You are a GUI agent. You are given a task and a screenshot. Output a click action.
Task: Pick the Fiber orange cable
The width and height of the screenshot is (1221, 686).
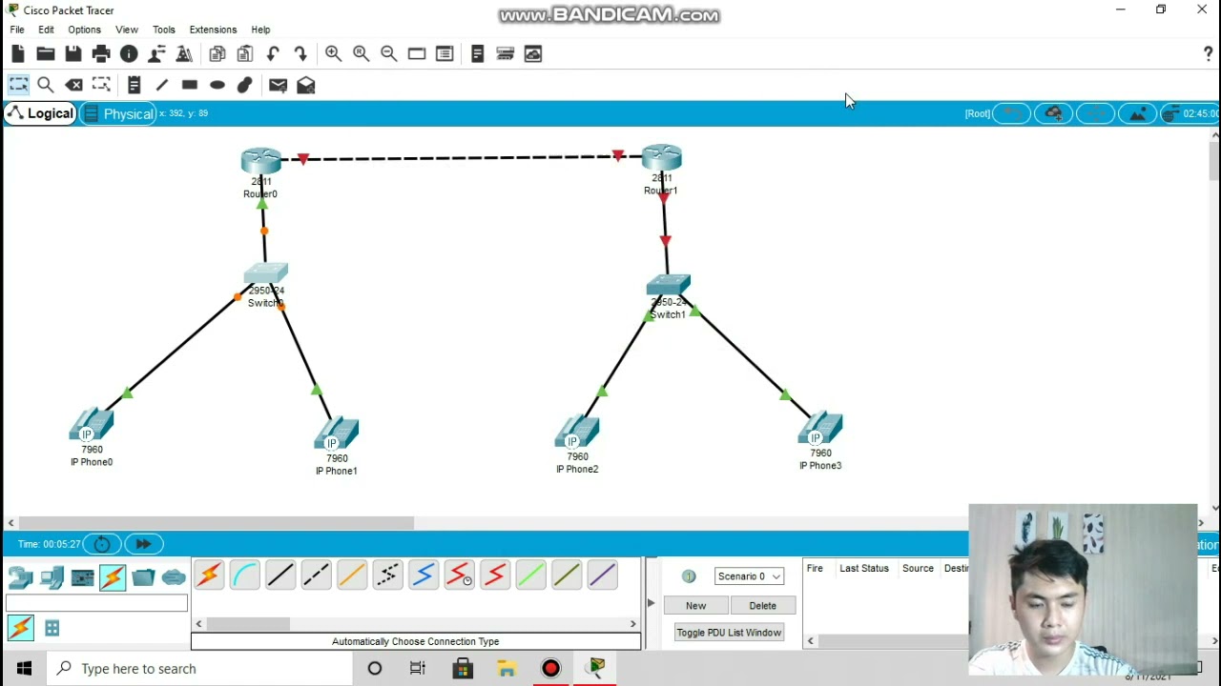(352, 575)
